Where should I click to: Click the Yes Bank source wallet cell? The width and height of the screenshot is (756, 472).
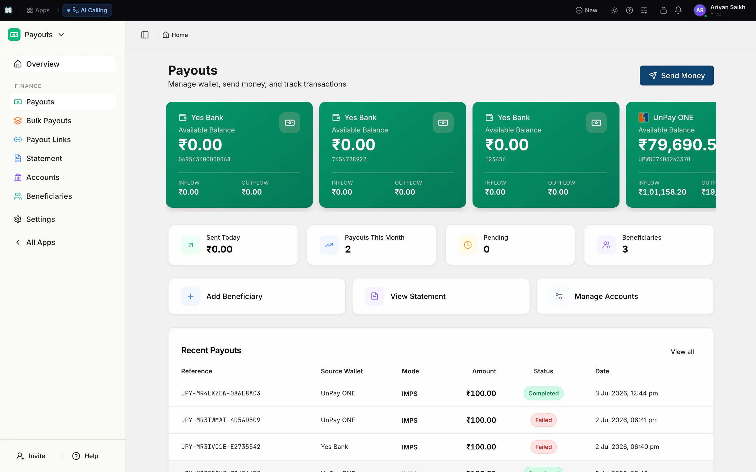click(x=334, y=447)
